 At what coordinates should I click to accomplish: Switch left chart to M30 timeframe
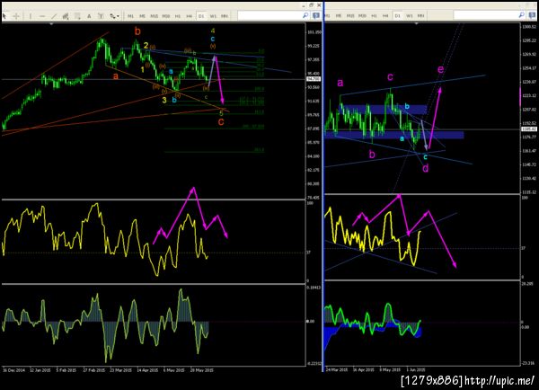click(x=166, y=16)
